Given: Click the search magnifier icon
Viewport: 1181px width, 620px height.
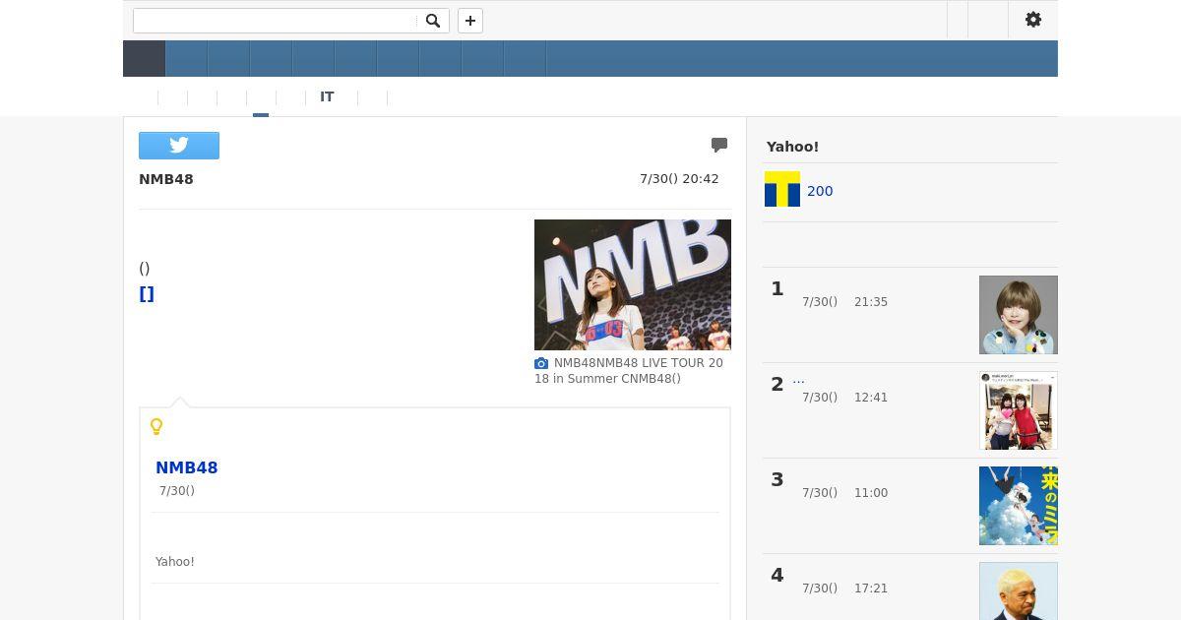Looking at the screenshot, I should (432, 21).
